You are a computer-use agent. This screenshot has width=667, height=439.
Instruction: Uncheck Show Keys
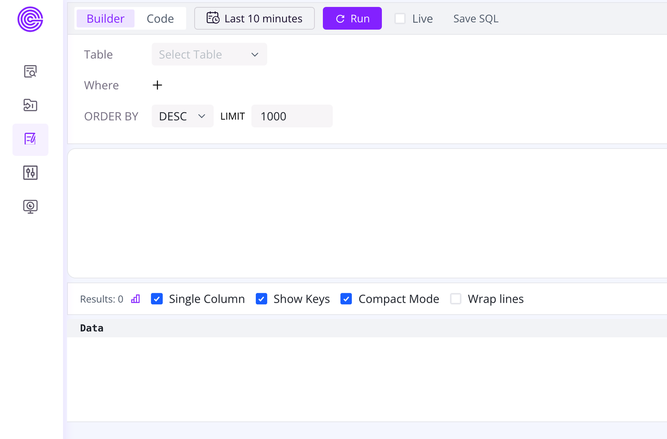(x=261, y=299)
